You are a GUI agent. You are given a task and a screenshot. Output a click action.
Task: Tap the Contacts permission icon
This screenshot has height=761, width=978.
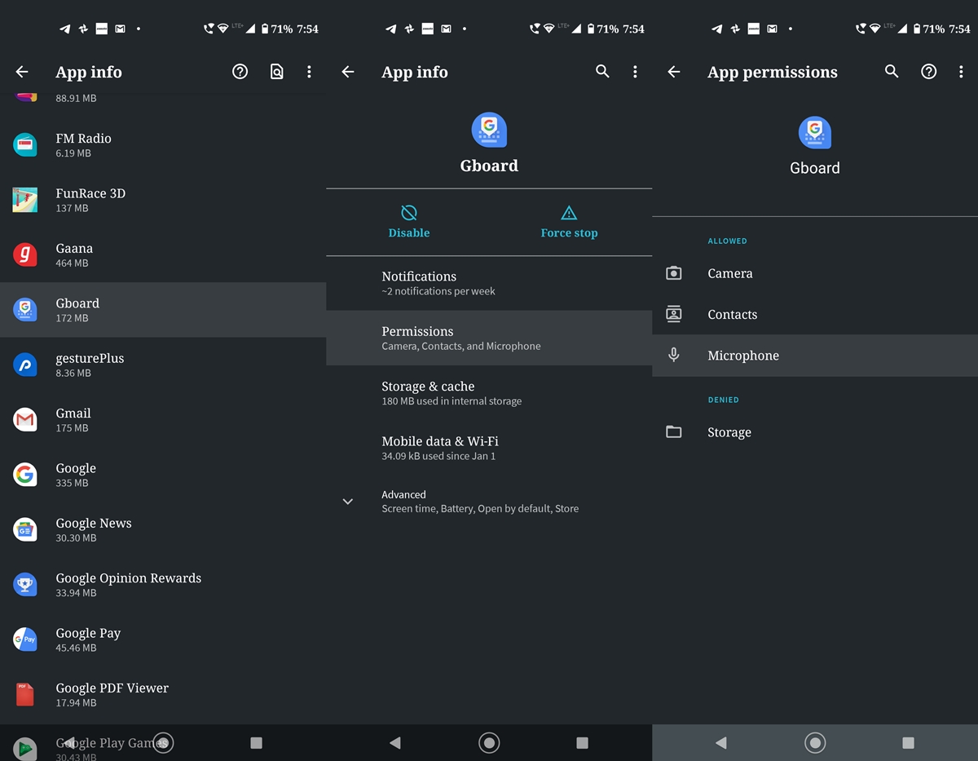pos(674,314)
